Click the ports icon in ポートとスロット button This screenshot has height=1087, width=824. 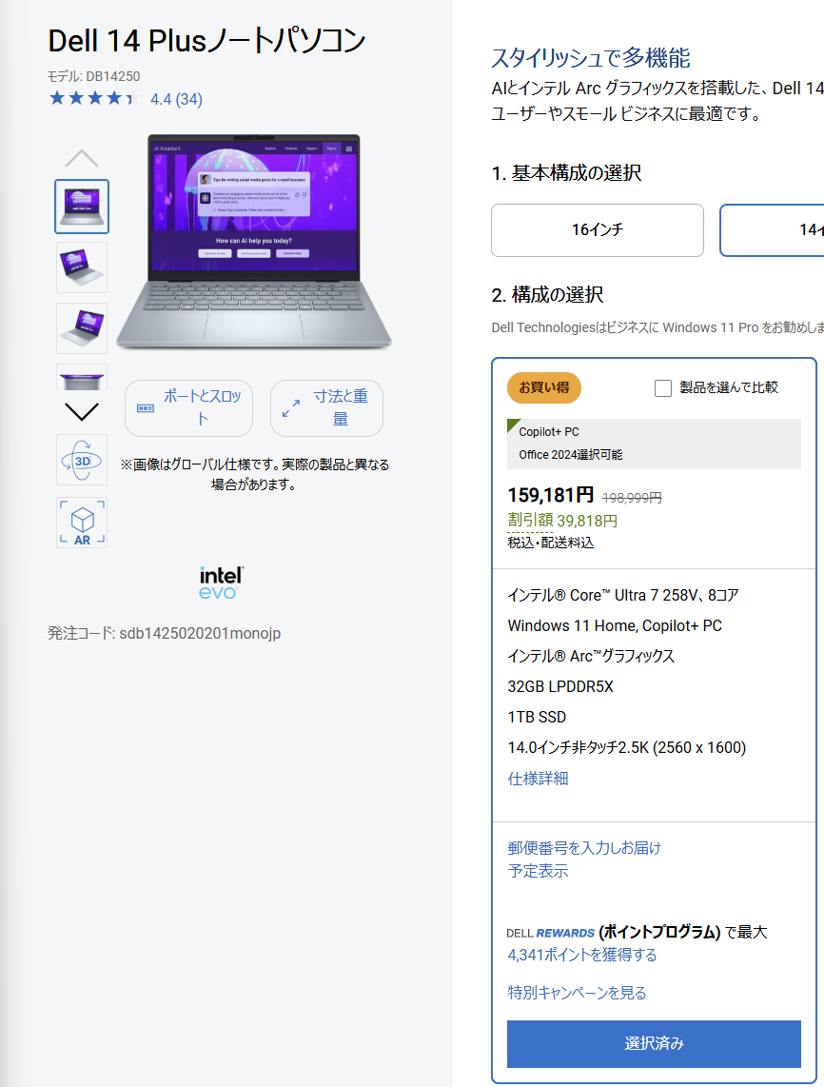click(x=146, y=408)
